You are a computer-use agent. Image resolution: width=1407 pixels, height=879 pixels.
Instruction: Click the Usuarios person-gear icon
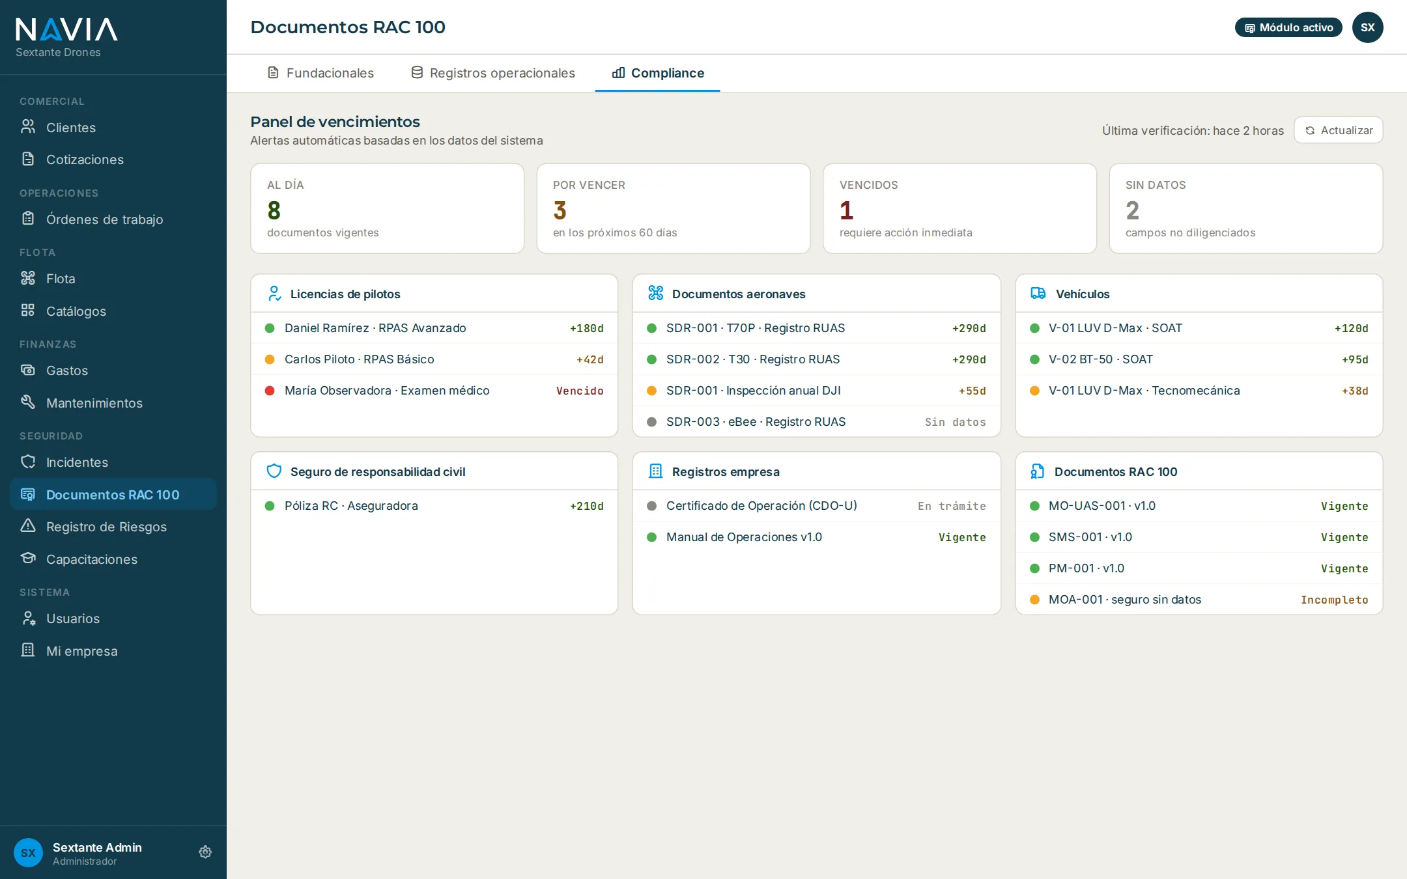(x=28, y=618)
